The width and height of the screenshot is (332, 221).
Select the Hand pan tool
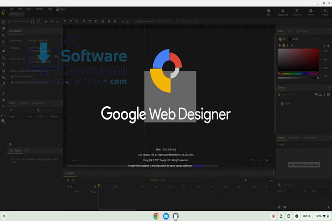(x=3, y=100)
